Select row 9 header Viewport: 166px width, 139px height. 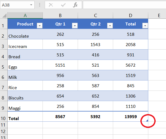pyautogui.click(x=4, y=106)
